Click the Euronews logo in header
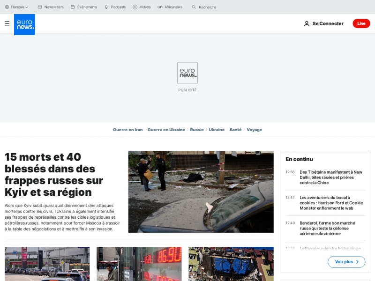This screenshot has width=375, height=281. [25, 25]
